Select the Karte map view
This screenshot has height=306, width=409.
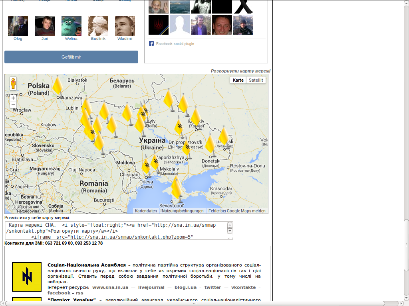tap(238, 80)
